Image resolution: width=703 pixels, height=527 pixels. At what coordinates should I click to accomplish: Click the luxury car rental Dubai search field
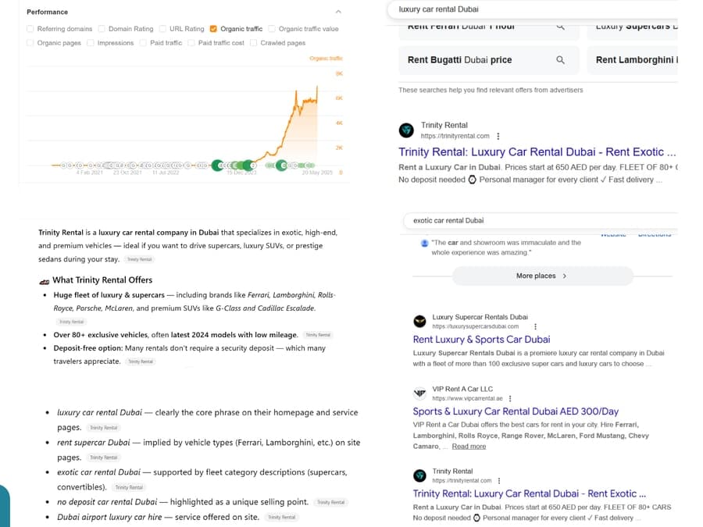point(533,9)
